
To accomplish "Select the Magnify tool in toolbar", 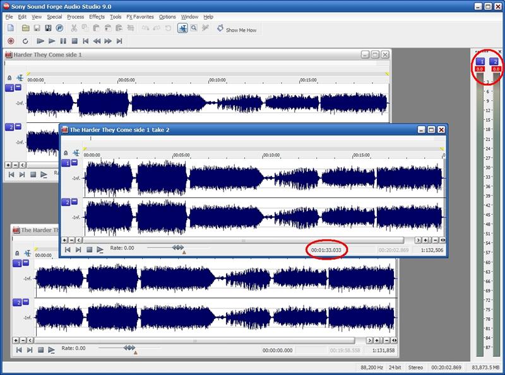I will pos(194,28).
